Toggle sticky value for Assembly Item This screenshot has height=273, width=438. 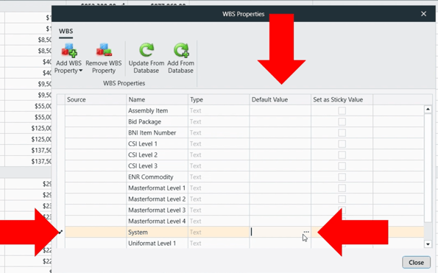pyautogui.click(x=342, y=111)
